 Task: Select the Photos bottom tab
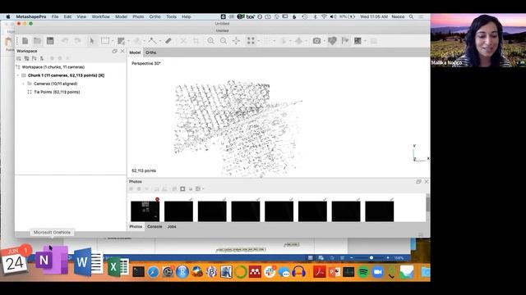pos(136,227)
